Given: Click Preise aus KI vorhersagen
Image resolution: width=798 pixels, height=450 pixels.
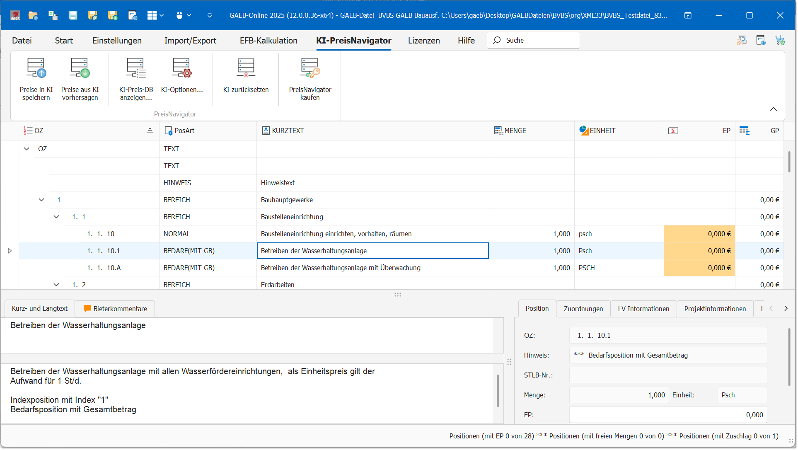Looking at the screenshot, I should coord(80,80).
